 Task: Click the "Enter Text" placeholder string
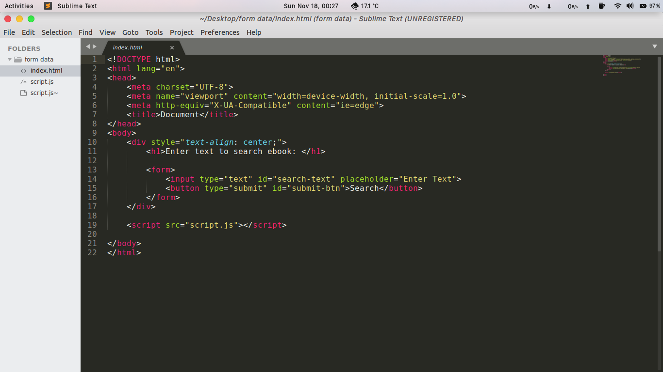(428, 179)
